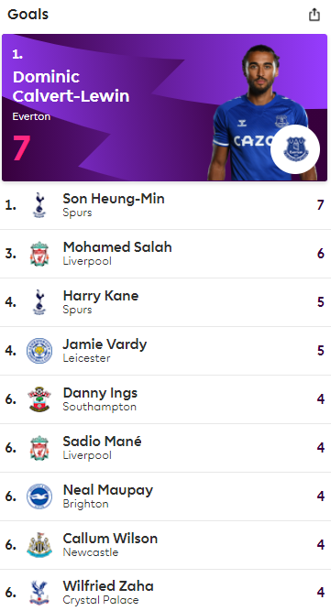Viewport: 331px width, 611px height.
Task: Click the Brighton crest beside Neal Maupay
Action: pos(39,496)
